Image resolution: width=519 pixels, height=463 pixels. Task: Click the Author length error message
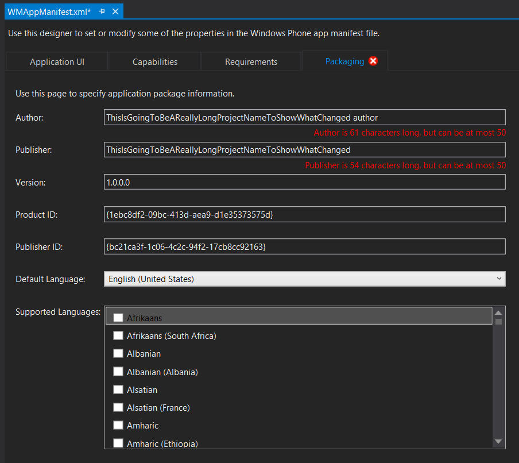(410, 133)
